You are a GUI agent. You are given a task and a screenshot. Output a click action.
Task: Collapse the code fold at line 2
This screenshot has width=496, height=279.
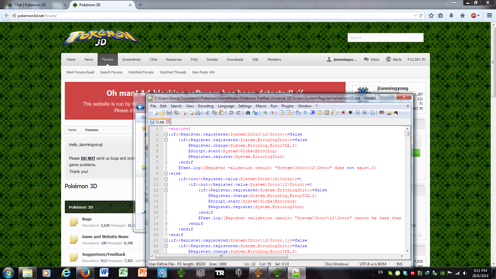click(x=166, y=134)
